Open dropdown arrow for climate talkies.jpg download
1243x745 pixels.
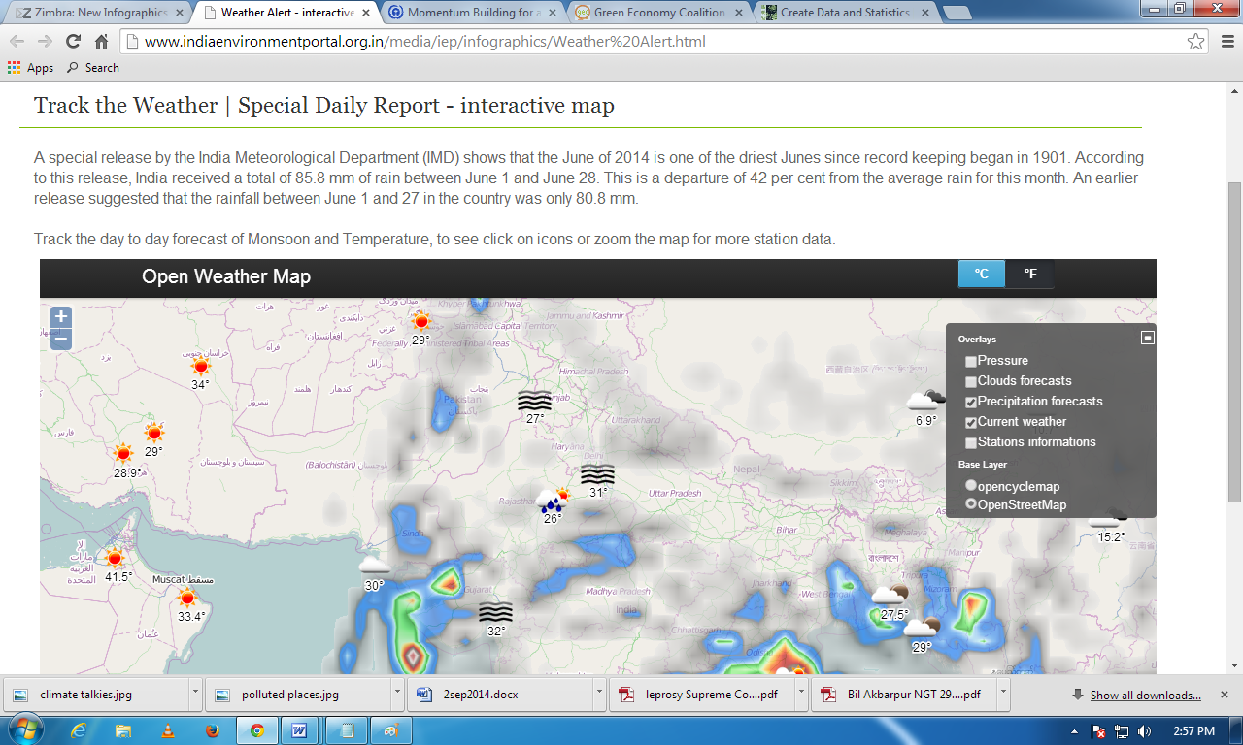[x=195, y=695]
